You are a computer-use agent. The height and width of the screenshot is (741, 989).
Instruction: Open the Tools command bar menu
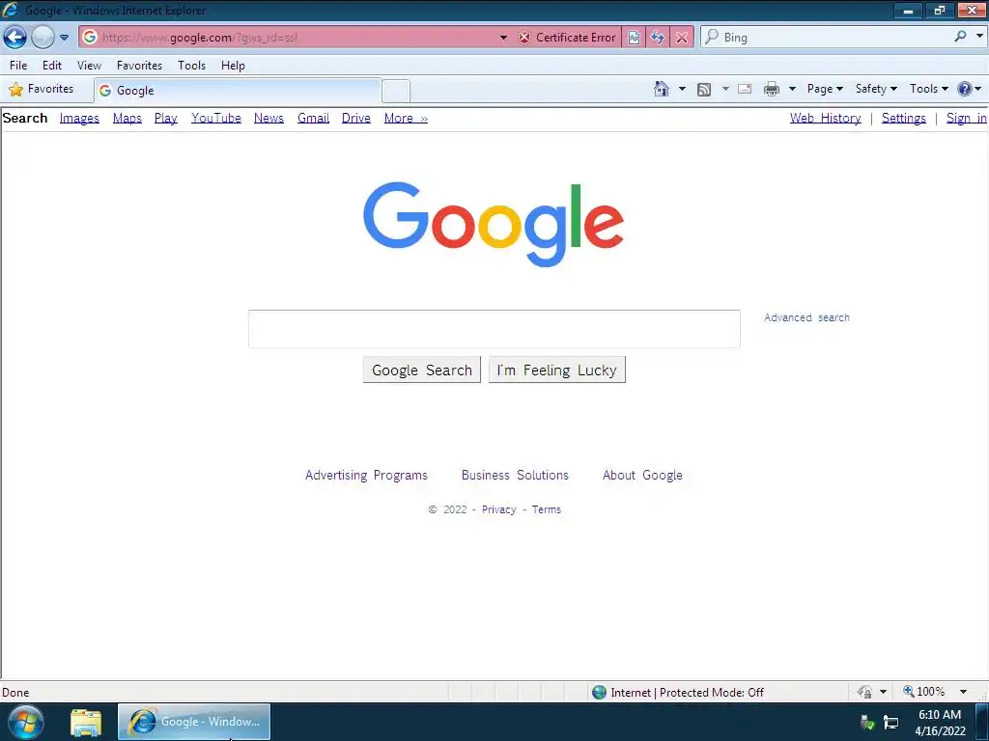click(928, 90)
